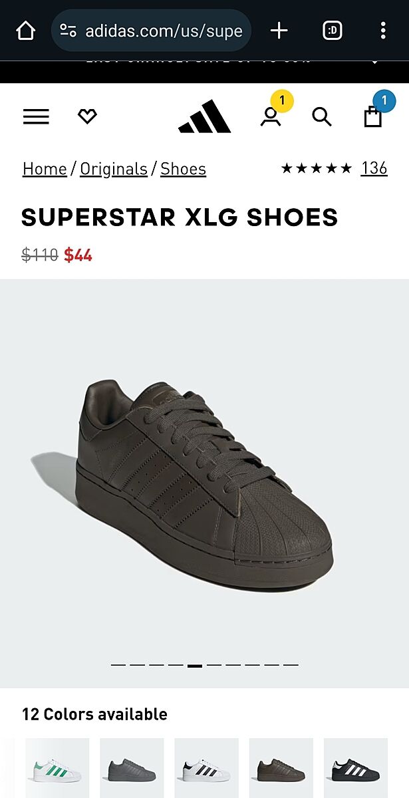This screenshot has width=409, height=798.
Task: Open the account profile icon
Action: pos(271,116)
